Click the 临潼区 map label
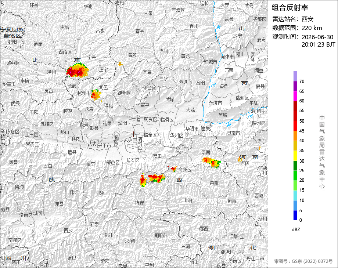The image size is (338, 268). [150, 135]
